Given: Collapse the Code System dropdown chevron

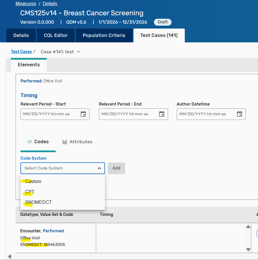Looking at the screenshot, I should [99, 168].
